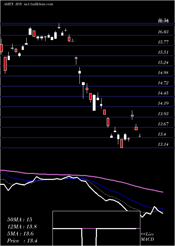The image size is (175, 246).
Task: Select the 15.24 price axis label
Action: [163, 63]
